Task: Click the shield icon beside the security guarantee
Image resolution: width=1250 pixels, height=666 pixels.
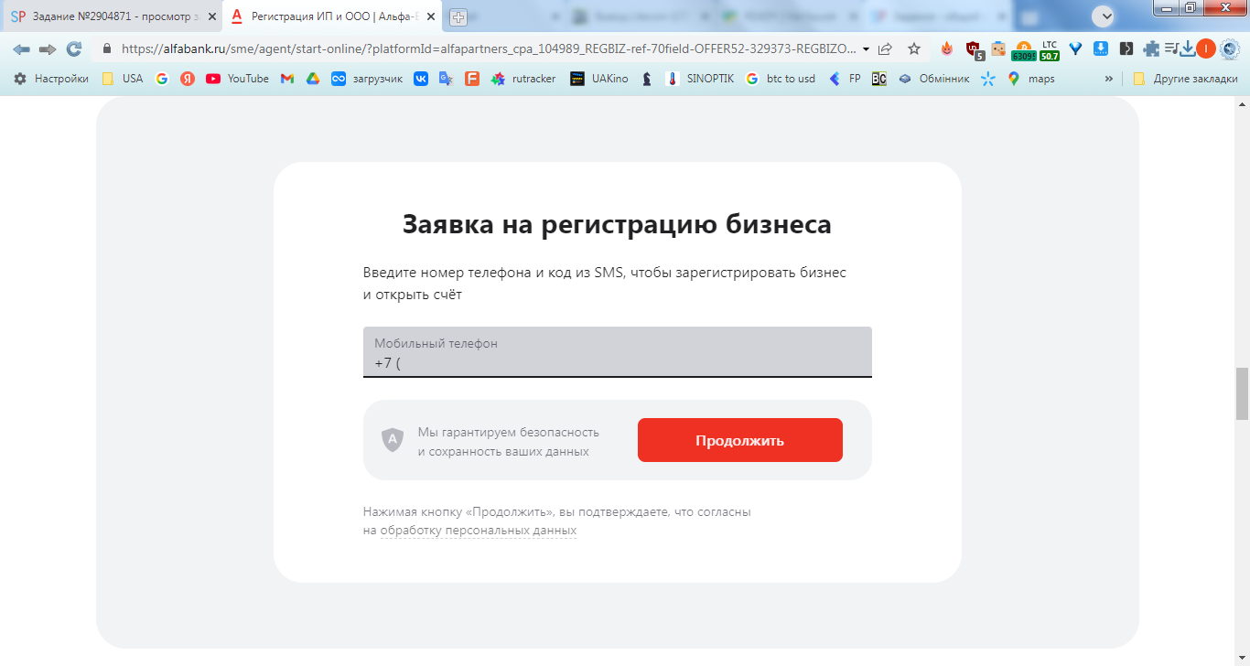Action: point(393,440)
